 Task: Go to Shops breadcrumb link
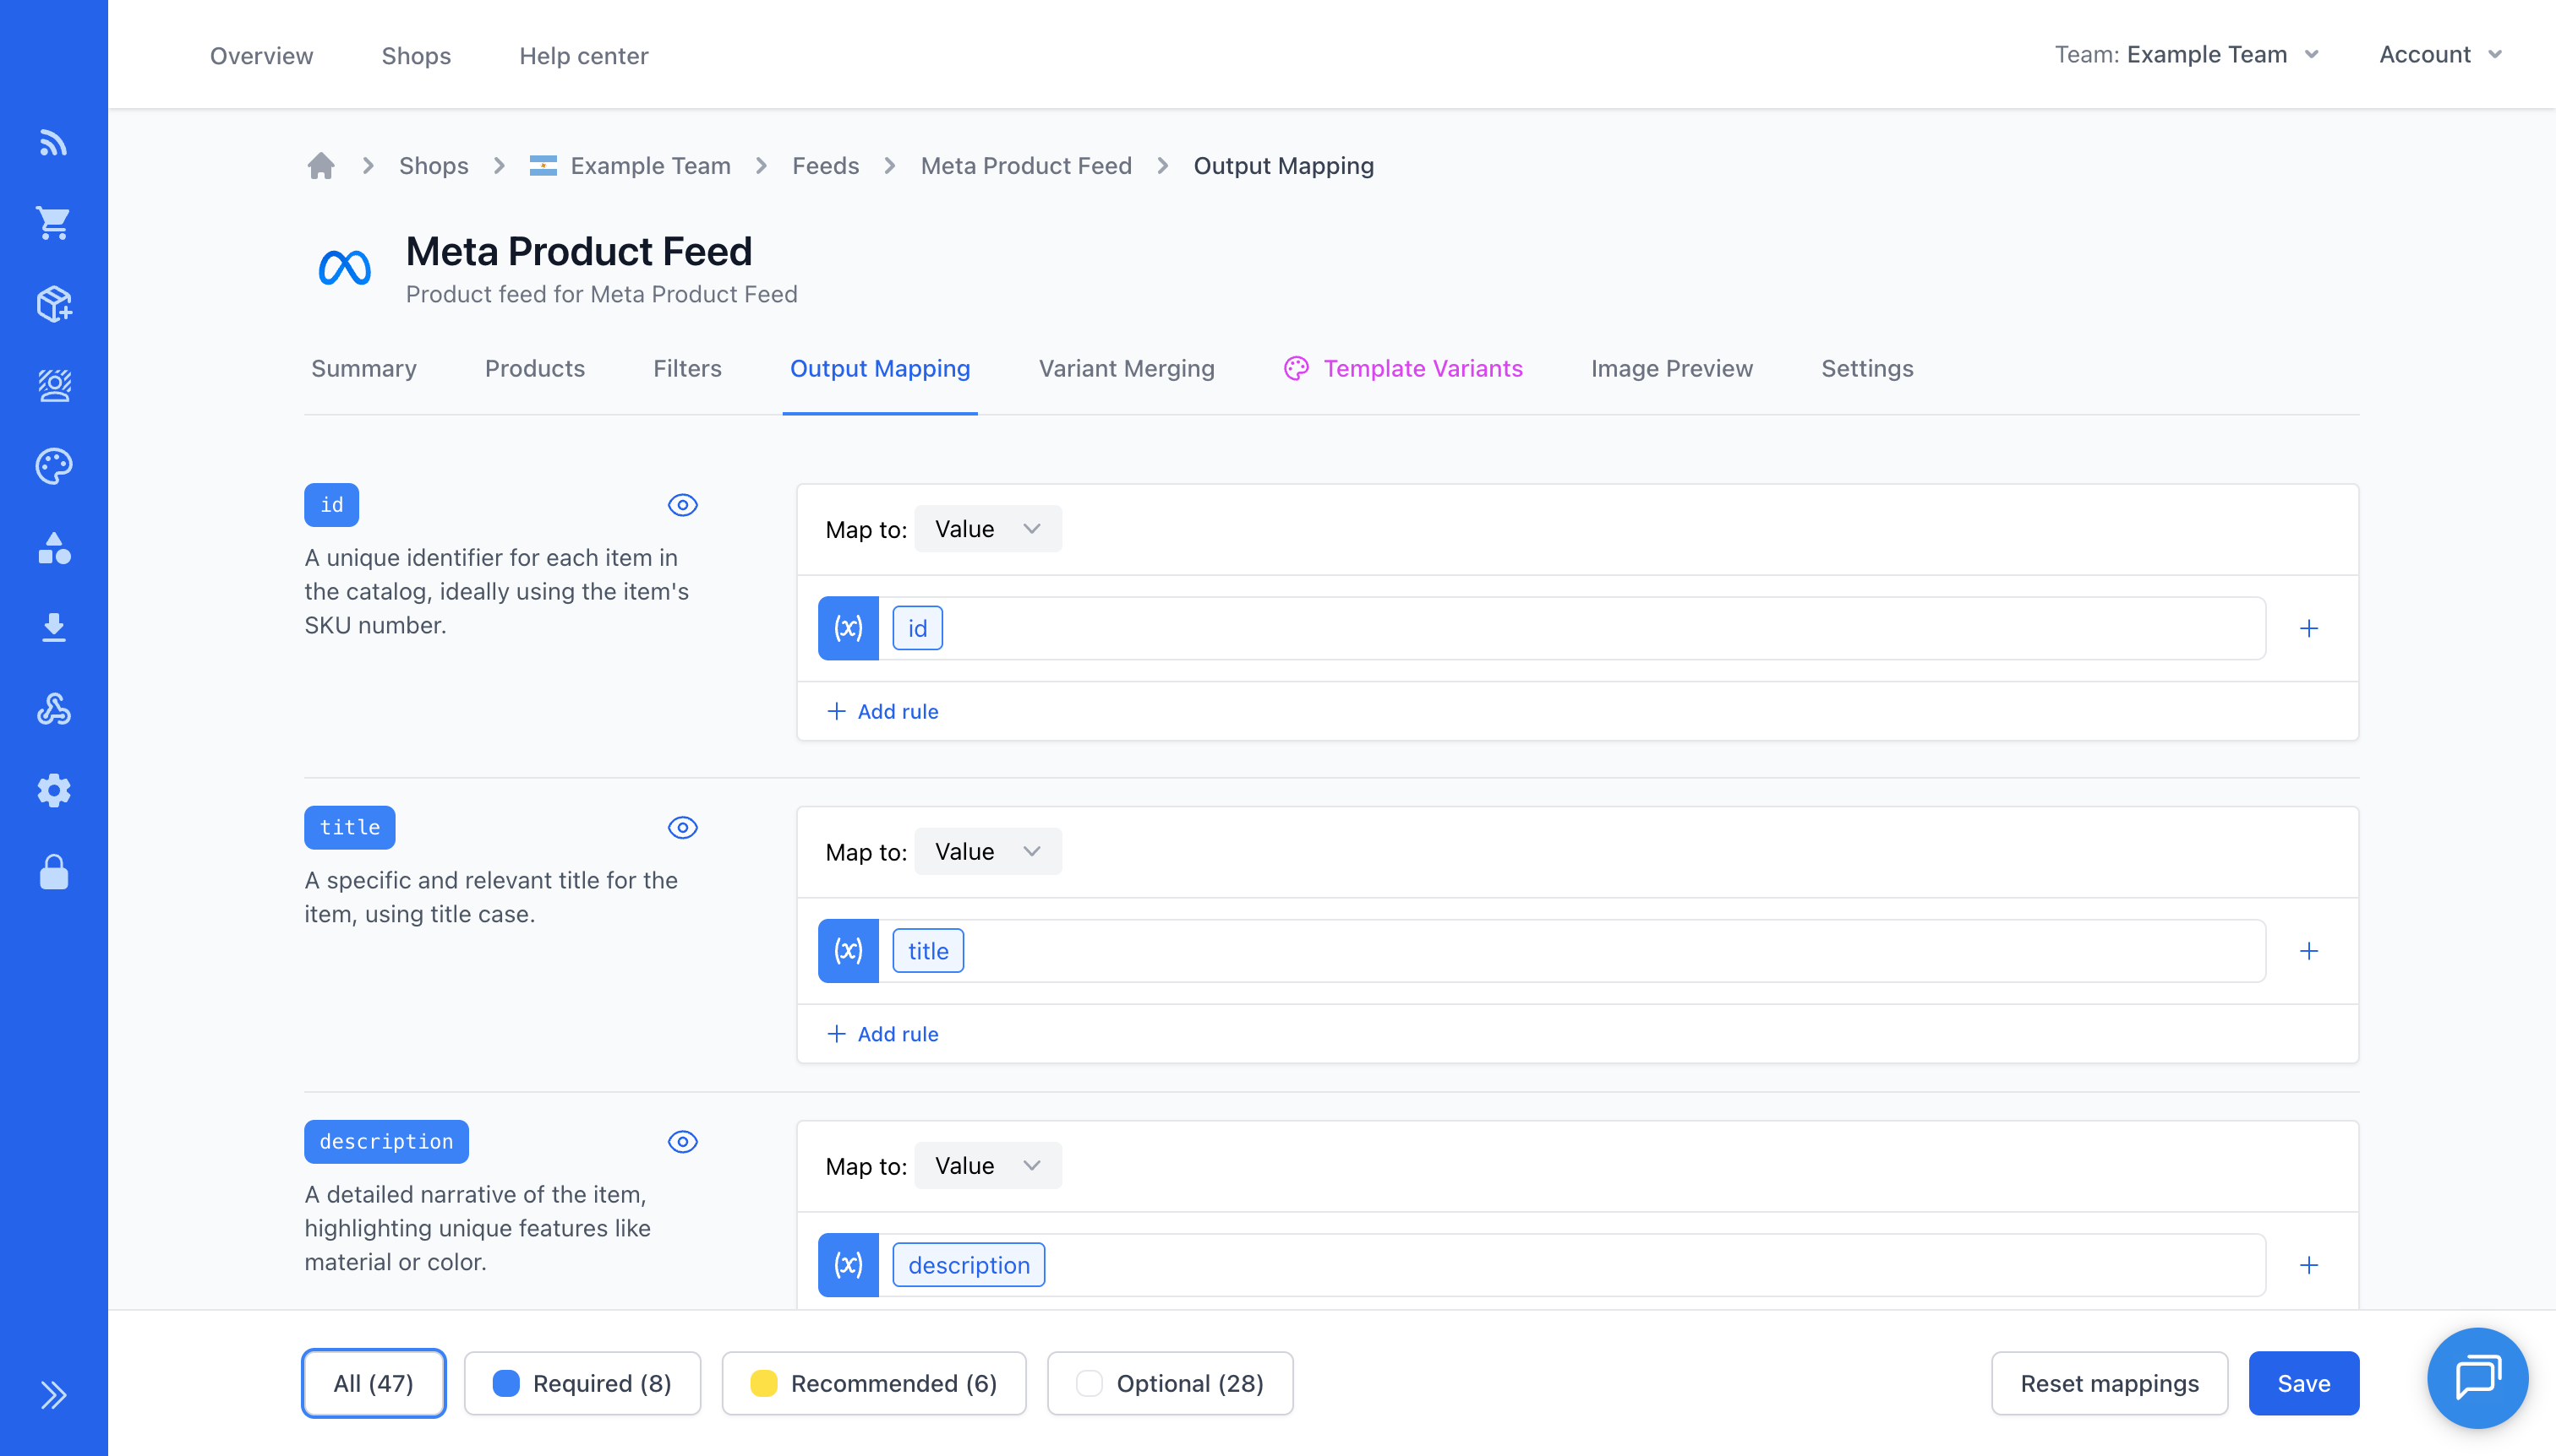[434, 166]
